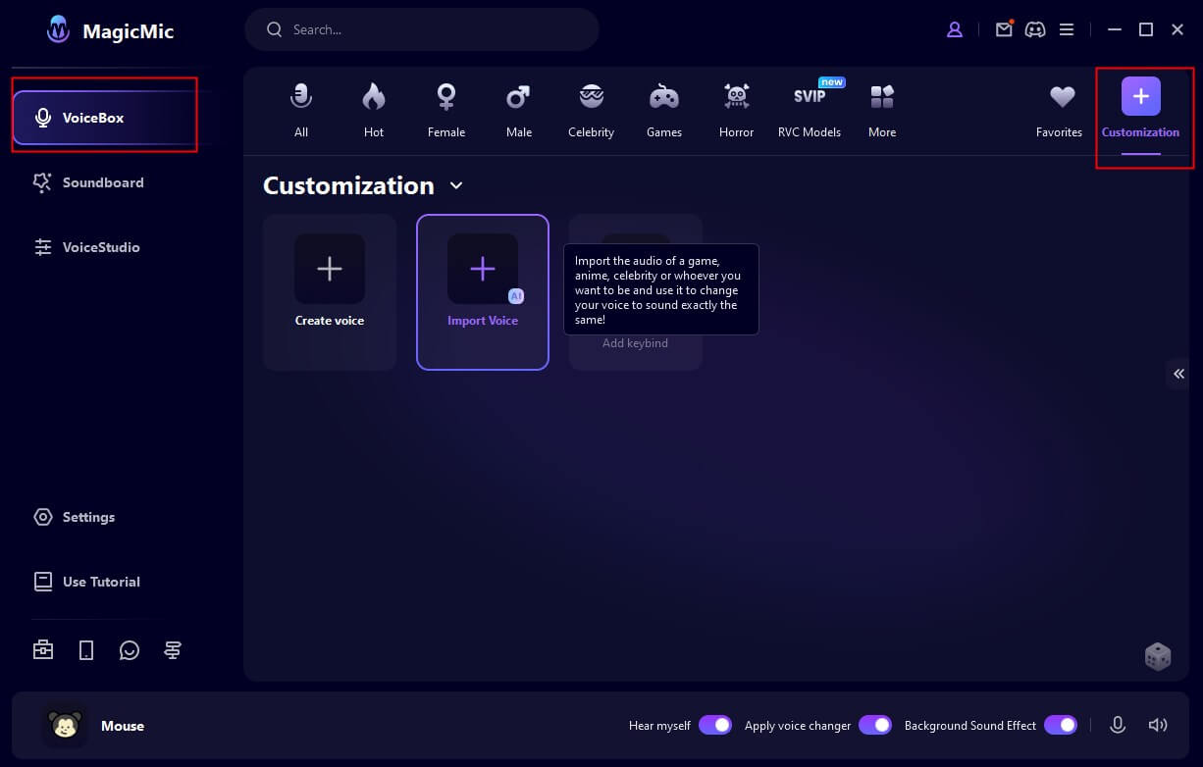This screenshot has height=767, width=1203.
Task: Click the Add keybind text
Action: (x=635, y=343)
